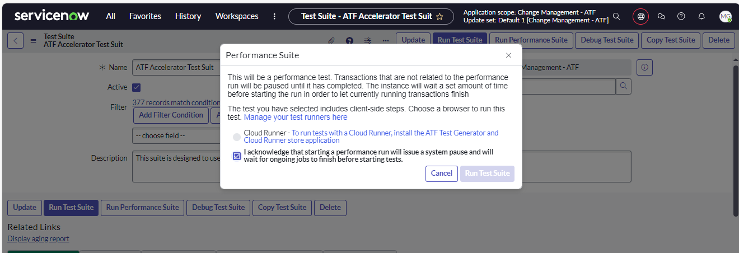Open the more navigation vertical dots menu
739x253 pixels.
point(274,16)
